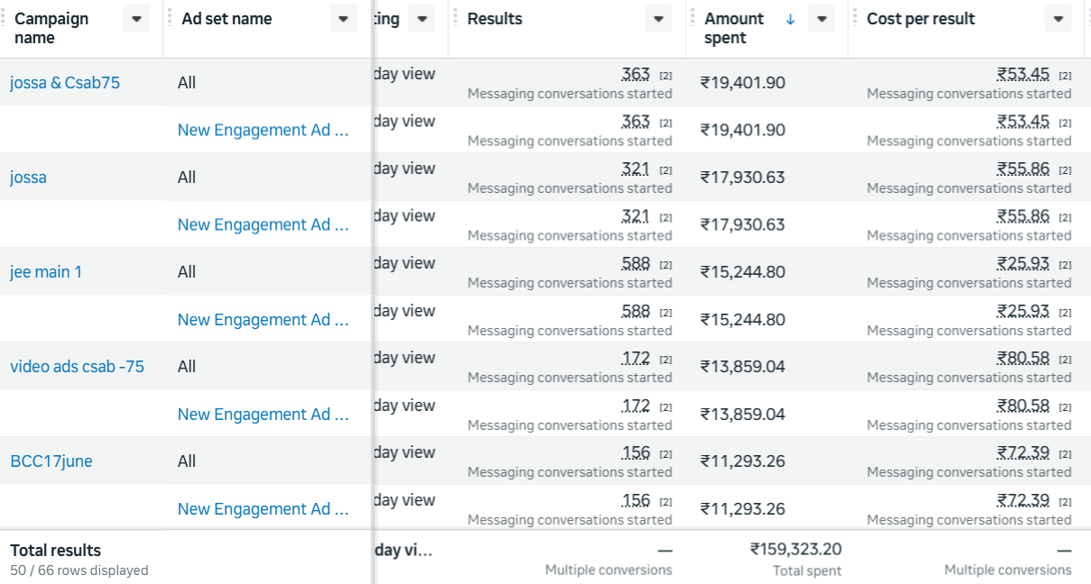Open Ad set name column dropdown arrow
The image size is (1091, 584).
click(x=344, y=18)
